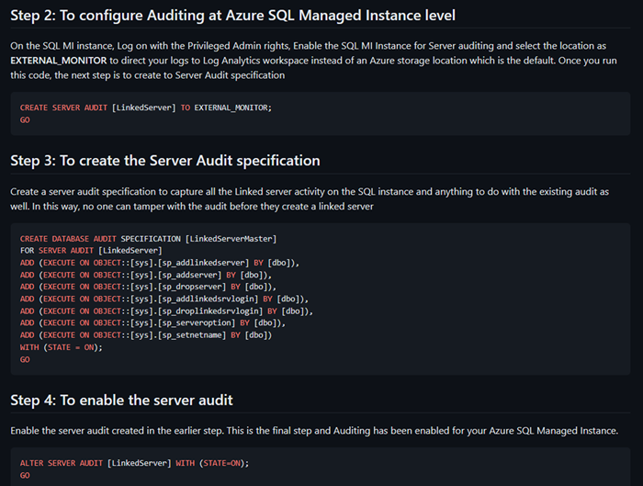The width and height of the screenshot is (643, 486).
Task: Click the ADD line containing sp_addlinkedsrvlogin
Action: [164, 299]
